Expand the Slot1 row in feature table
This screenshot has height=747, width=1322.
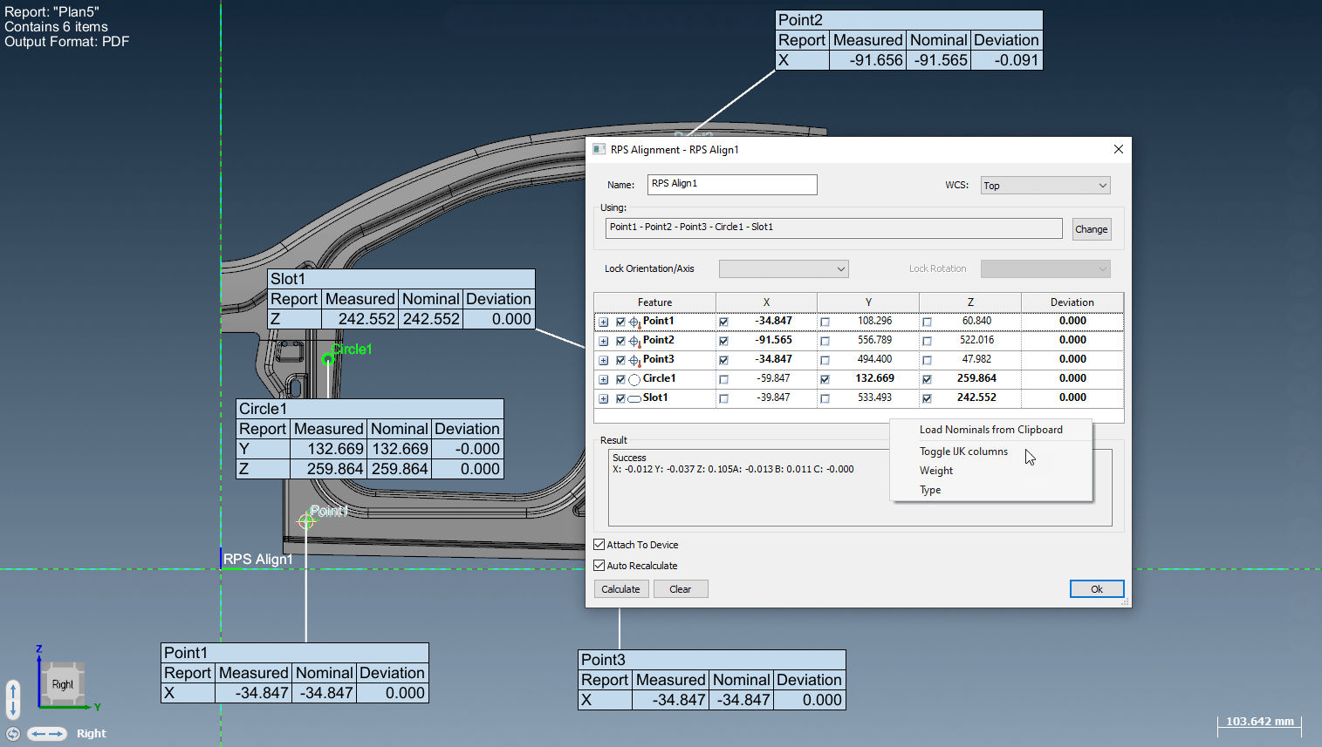(x=603, y=398)
